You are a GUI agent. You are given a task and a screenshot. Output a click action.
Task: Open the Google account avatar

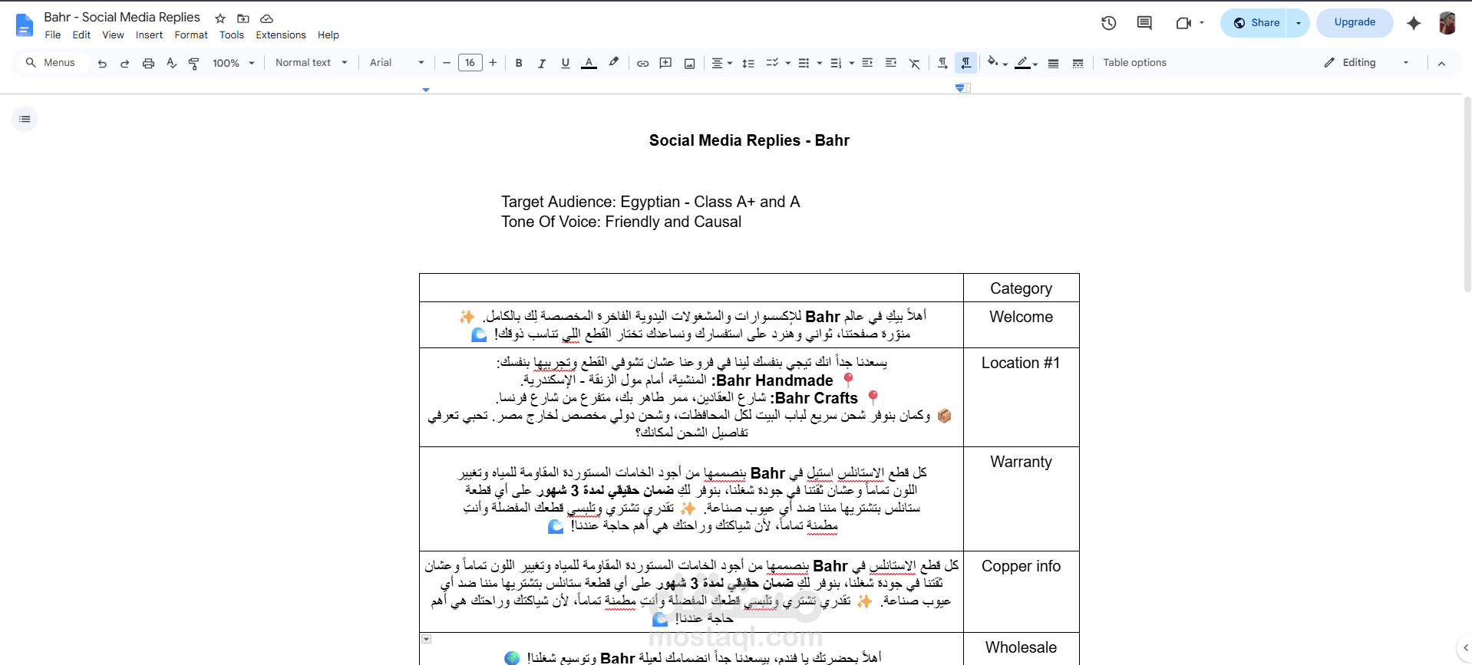click(1447, 23)
